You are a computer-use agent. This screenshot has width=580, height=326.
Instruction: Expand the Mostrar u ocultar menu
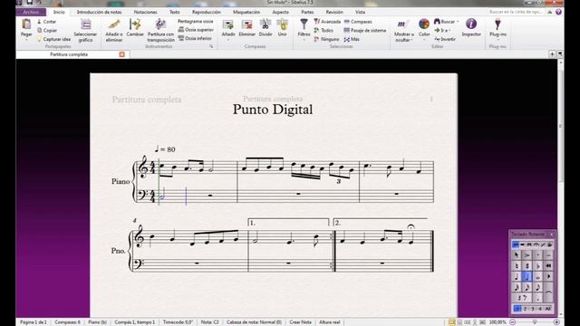coord(404,30)
